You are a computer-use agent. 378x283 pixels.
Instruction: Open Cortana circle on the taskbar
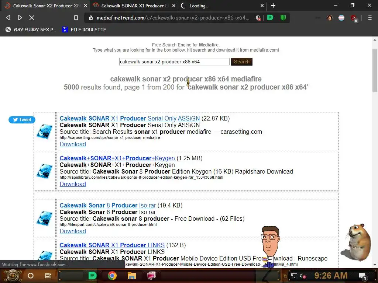tap(31, 276)
